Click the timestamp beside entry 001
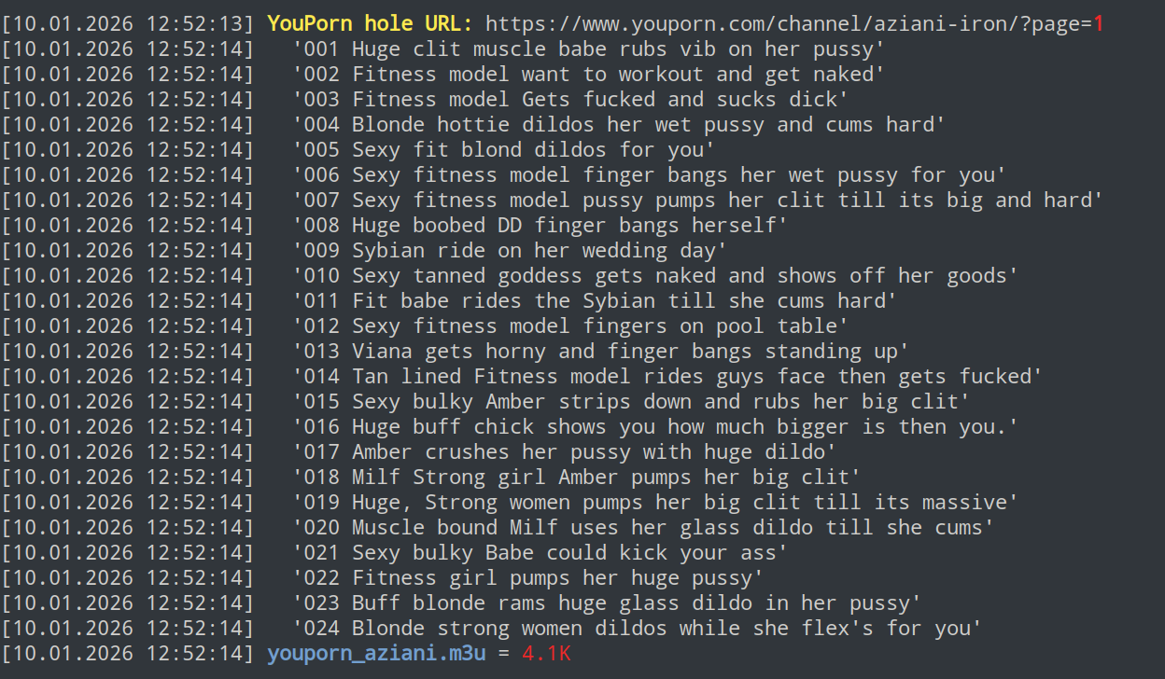Image resolution: width=1165 pixels, height=679 pixels. point(127,48)
